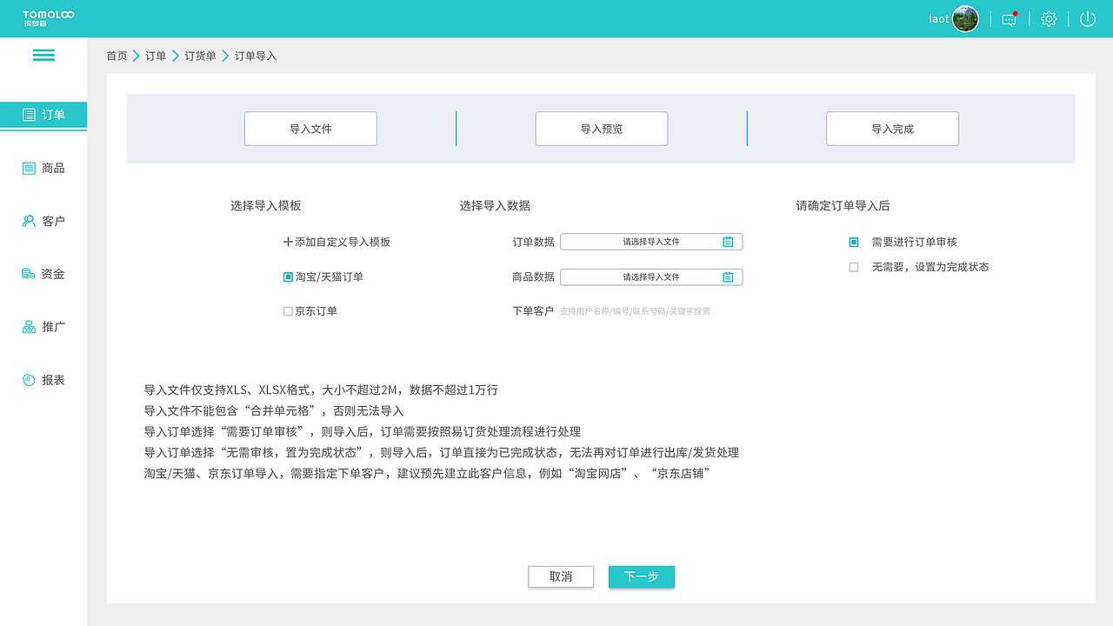The image size is (1113, 626).
Task: Click the 资金 sidebar icon
Action: [x=42, y=273]
